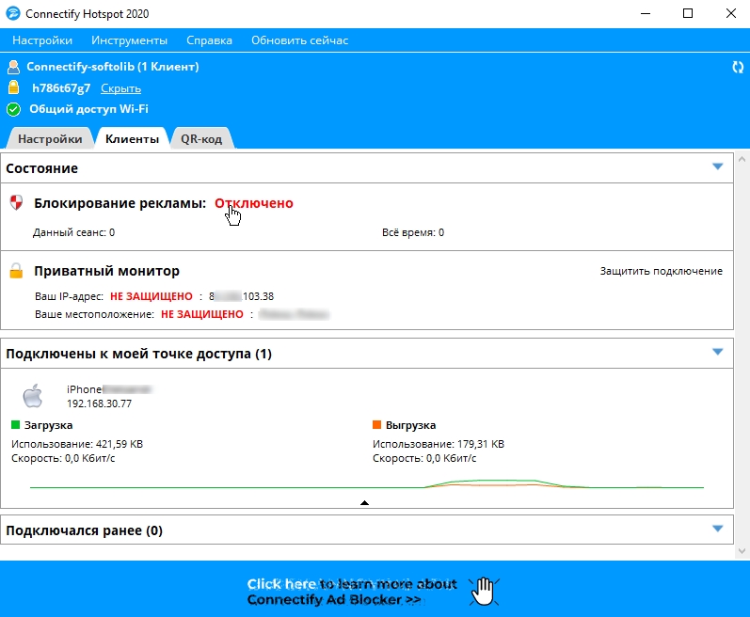Click the НЕ ЗАЩИЩЕНО next to местоположение
This screenshot has height=617, width=750.
[x=201, y=314]
